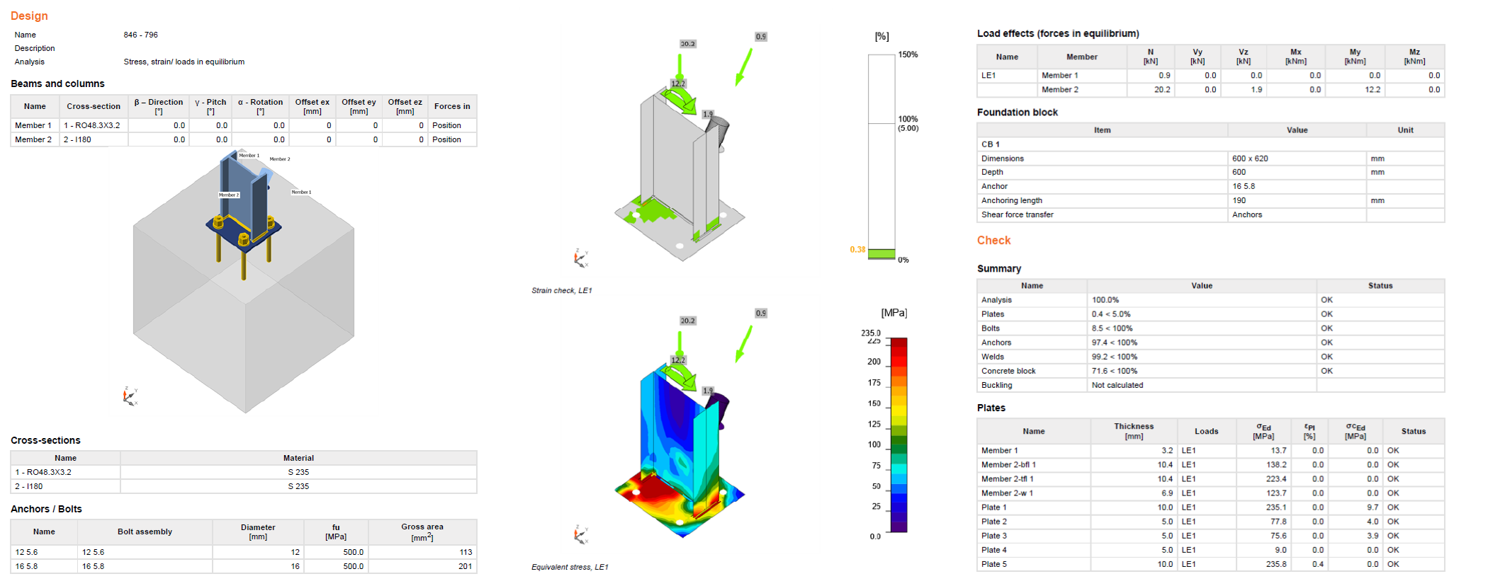
Task: Click the orange "Design" heading
Action: [x=29, y=16]
